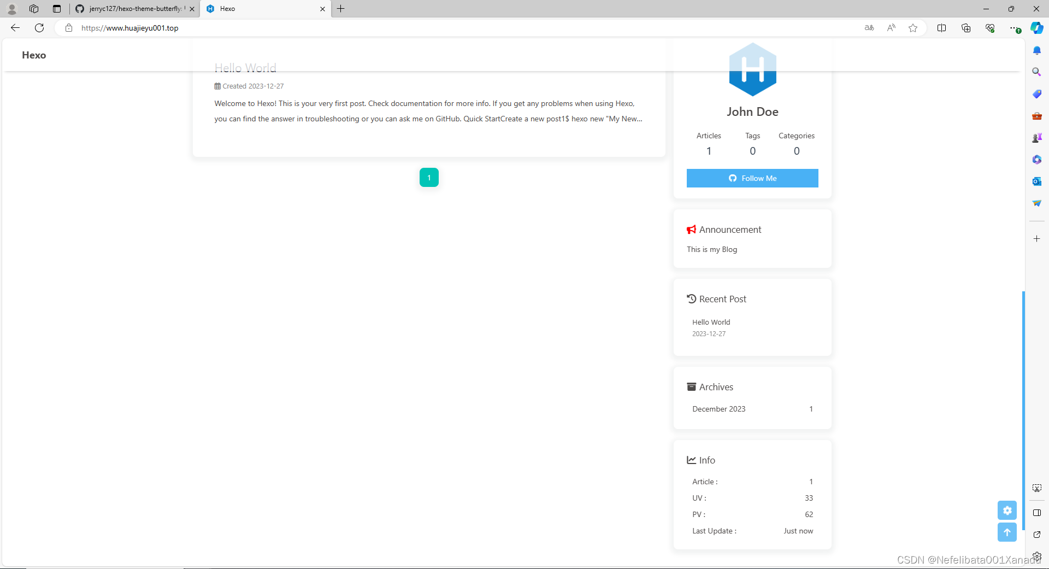Open browser Collections
The width and height of the screenshot is (1049, 569).
tap(966, 28)
